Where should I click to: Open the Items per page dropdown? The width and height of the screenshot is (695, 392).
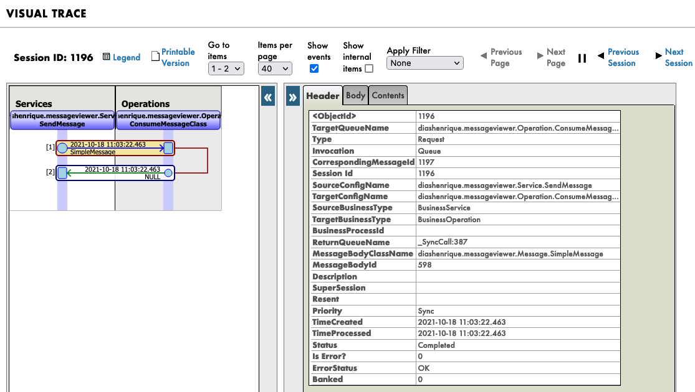(275, 68)
